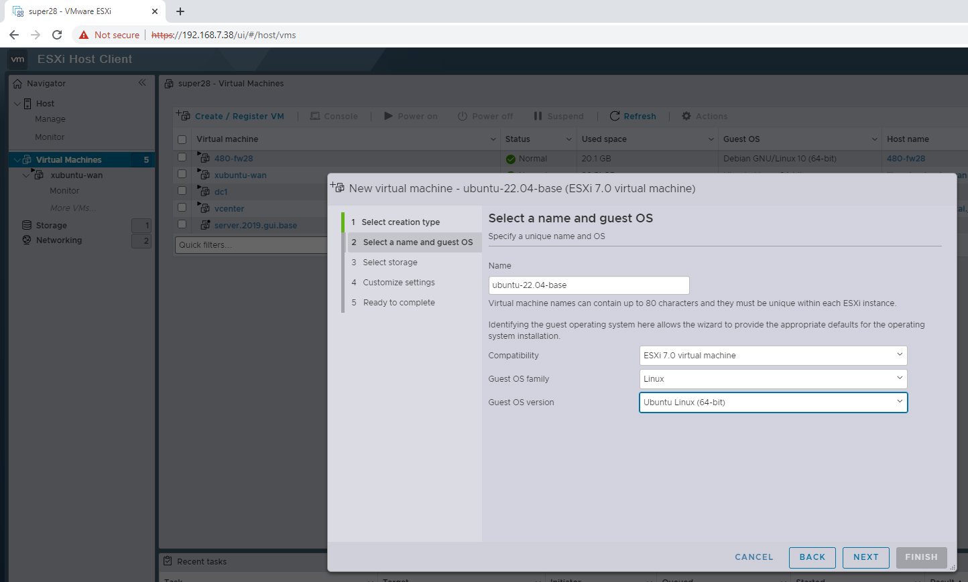The height and width of the screenshot is (582, 968).
Task: Select Manage under Host
Action: tap(50, 119)
